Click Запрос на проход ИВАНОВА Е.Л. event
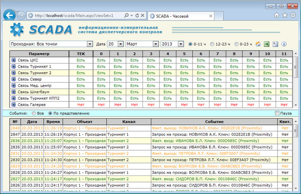 (212, 147)
